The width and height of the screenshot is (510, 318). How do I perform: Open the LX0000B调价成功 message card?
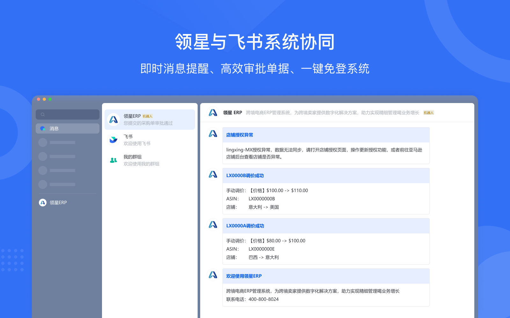pos(326,191)
